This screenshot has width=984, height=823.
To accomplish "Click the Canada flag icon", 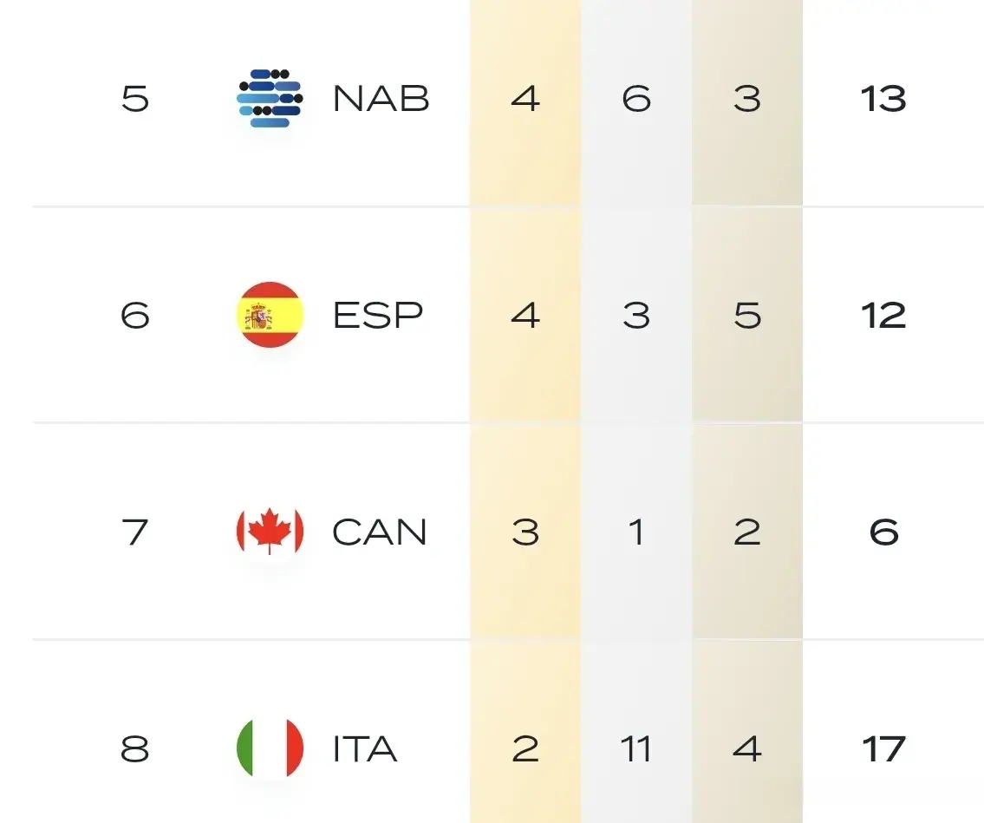I will 270,532.
